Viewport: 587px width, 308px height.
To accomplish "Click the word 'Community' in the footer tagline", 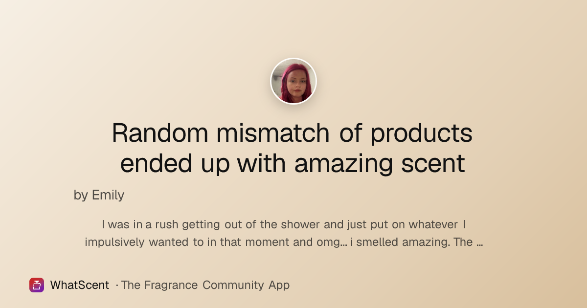I will (x=233, y=285).
